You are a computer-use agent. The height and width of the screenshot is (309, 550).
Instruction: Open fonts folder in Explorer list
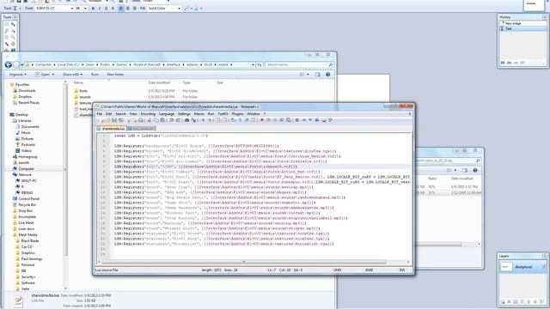[83, 91]
